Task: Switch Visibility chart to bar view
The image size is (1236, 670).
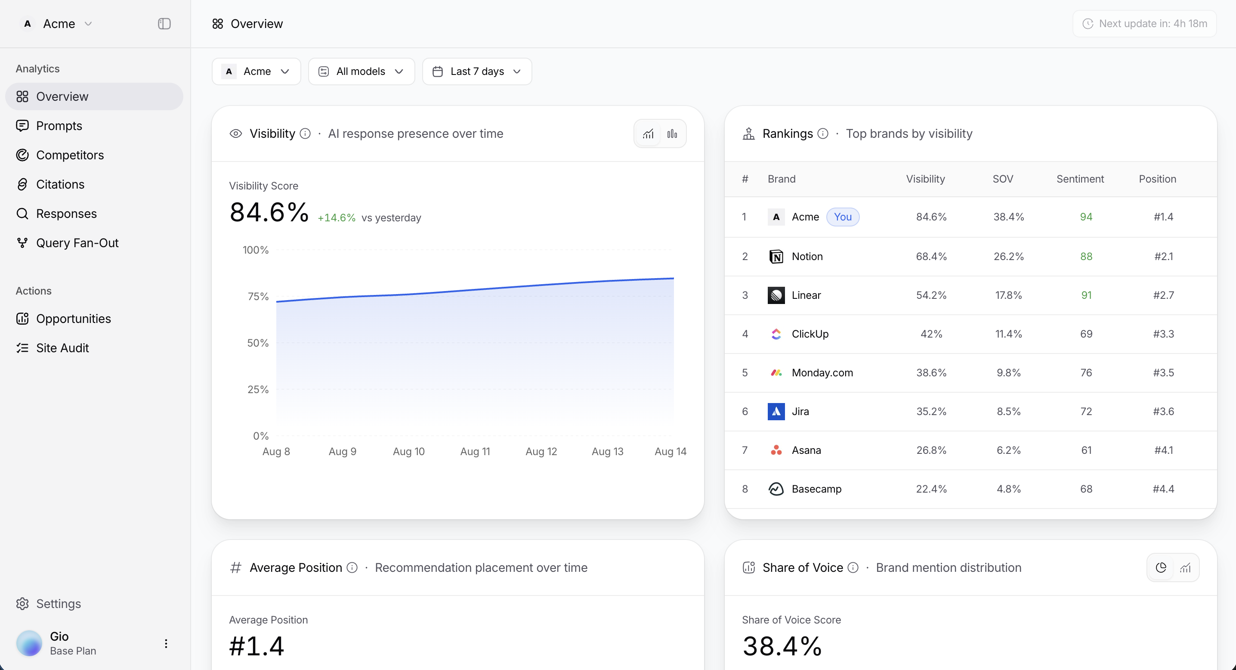Action: click(x=672, y=134)
